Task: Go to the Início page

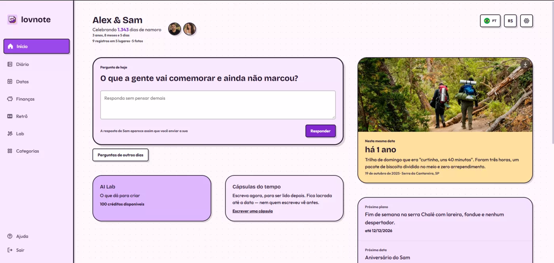Action: point(36,46)
